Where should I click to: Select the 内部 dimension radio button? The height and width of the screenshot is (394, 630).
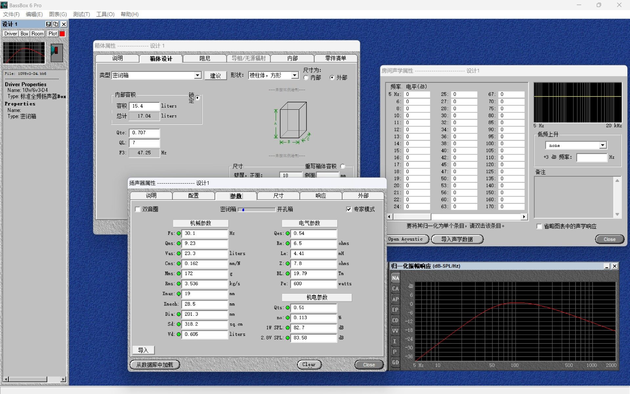[306, 78]
